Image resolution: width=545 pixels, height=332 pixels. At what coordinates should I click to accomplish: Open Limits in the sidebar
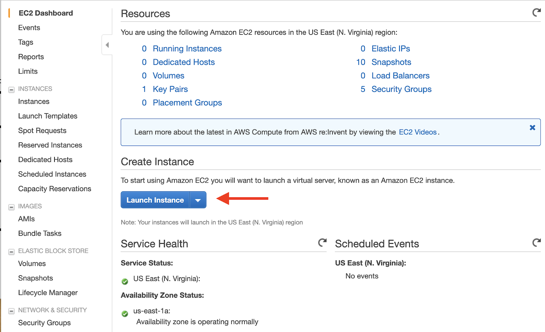click(28, 71)
